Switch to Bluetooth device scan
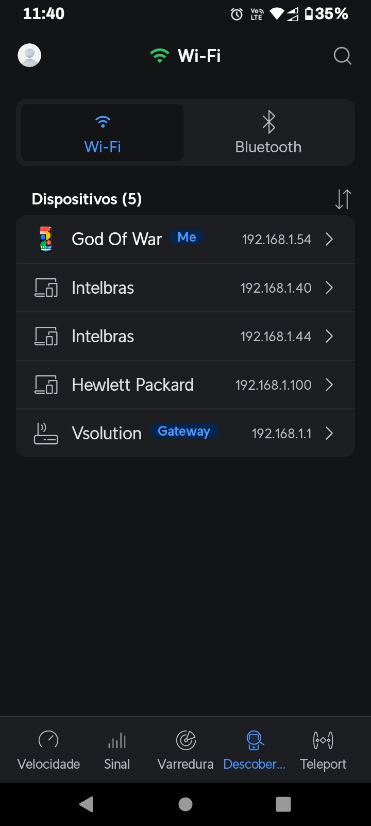 point(268,133)
